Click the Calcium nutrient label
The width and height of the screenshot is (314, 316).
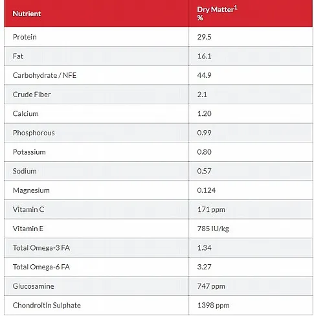pos(26,113)
